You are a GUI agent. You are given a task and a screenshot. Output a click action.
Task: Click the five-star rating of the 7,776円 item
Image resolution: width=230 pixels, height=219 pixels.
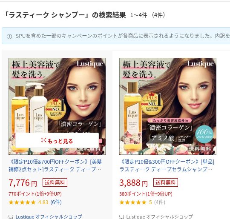(22, 202)
